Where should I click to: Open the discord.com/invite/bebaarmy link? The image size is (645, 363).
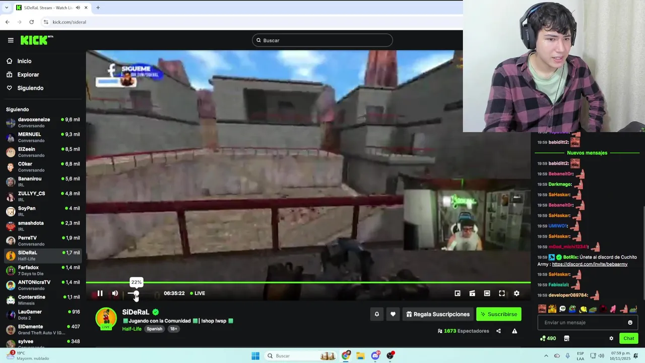[x=590, y=264]
